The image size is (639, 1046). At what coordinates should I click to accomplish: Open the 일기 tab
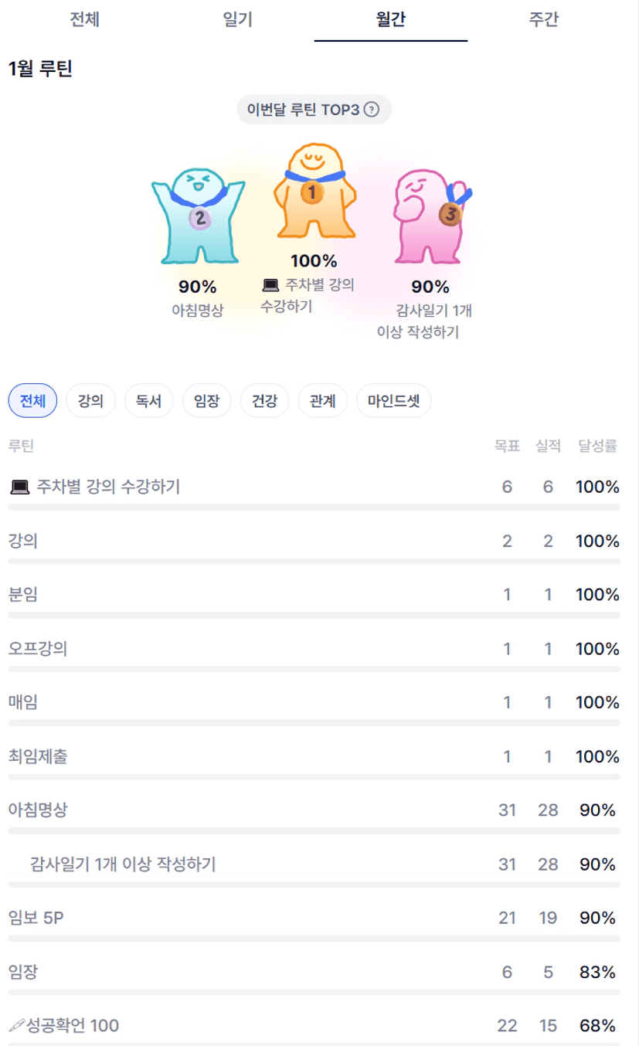click(x=237, y=20)
